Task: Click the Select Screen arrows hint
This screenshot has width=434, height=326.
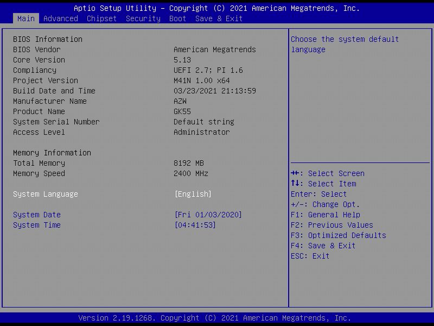Action: 328,173
